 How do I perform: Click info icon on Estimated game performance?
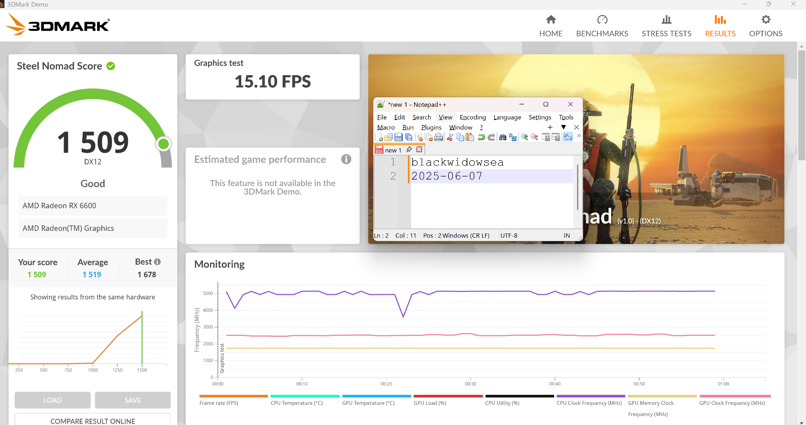click(346, 159)
